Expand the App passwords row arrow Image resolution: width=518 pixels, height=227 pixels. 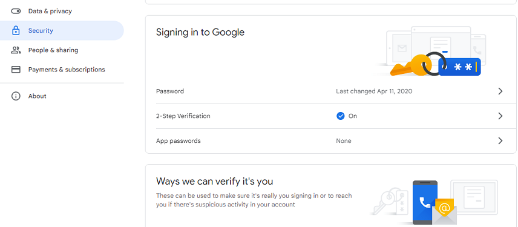(500, 141)
